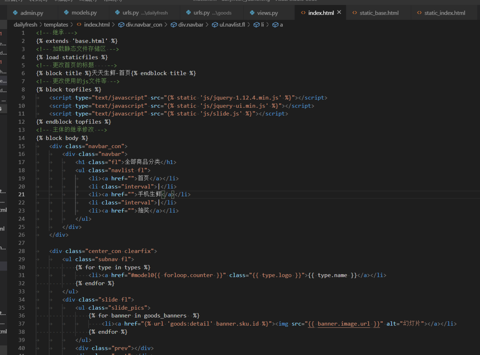480x355 pixels.
Task: Click the Python icon on the urls.py dailyfresh tab
Action: coord(117,13)
